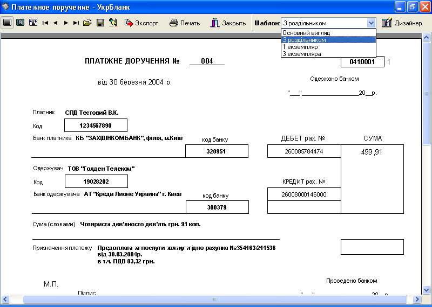Viewport: 432px width, 307px height.
Task: Save report with the floppy disk icon
Action: coord(100,23)
